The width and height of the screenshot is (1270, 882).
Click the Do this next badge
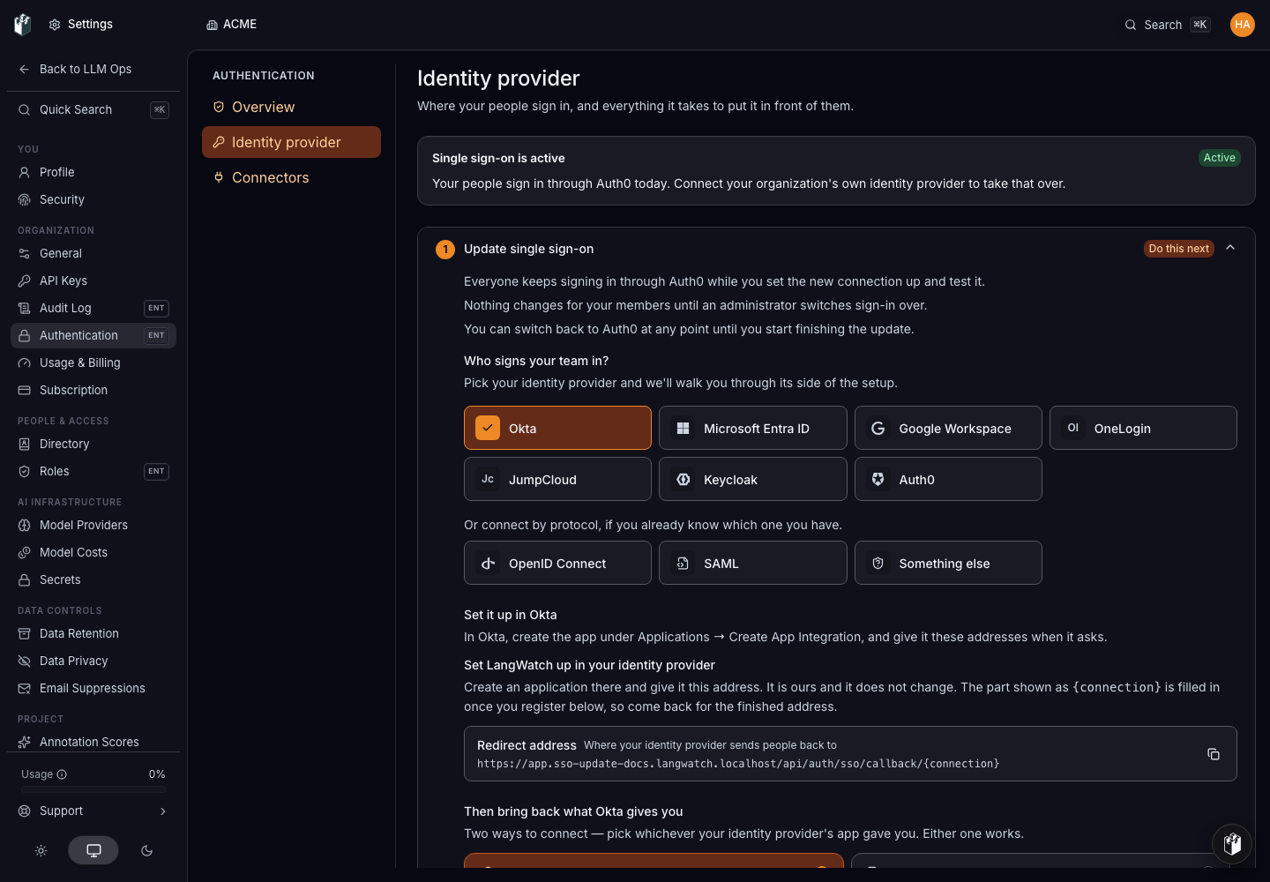[1179, 249]
